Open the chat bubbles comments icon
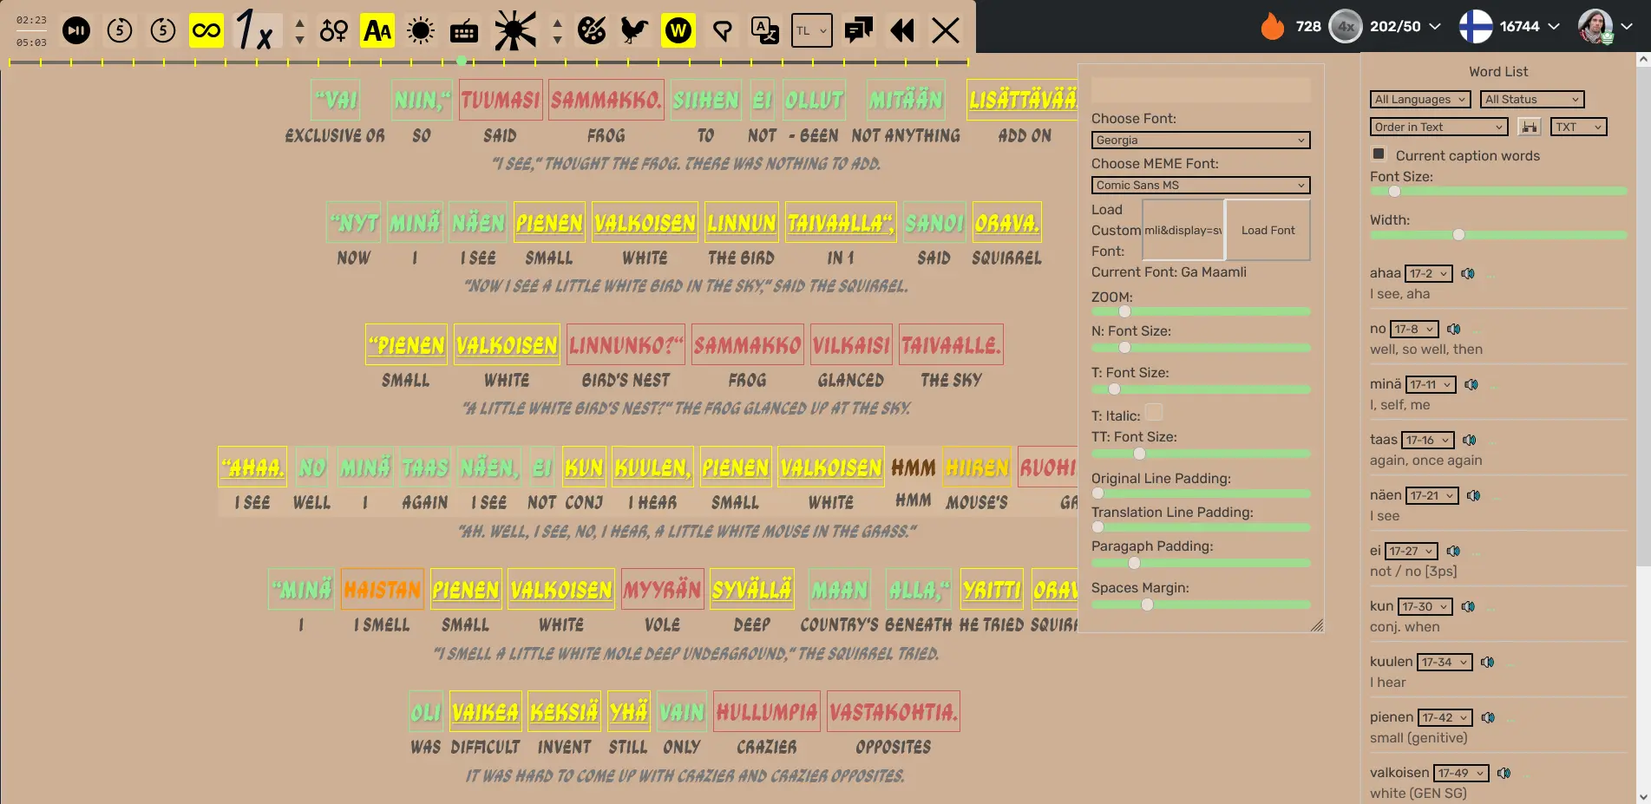The width and height of the screenshot is (1651, 804). [859, 31]
